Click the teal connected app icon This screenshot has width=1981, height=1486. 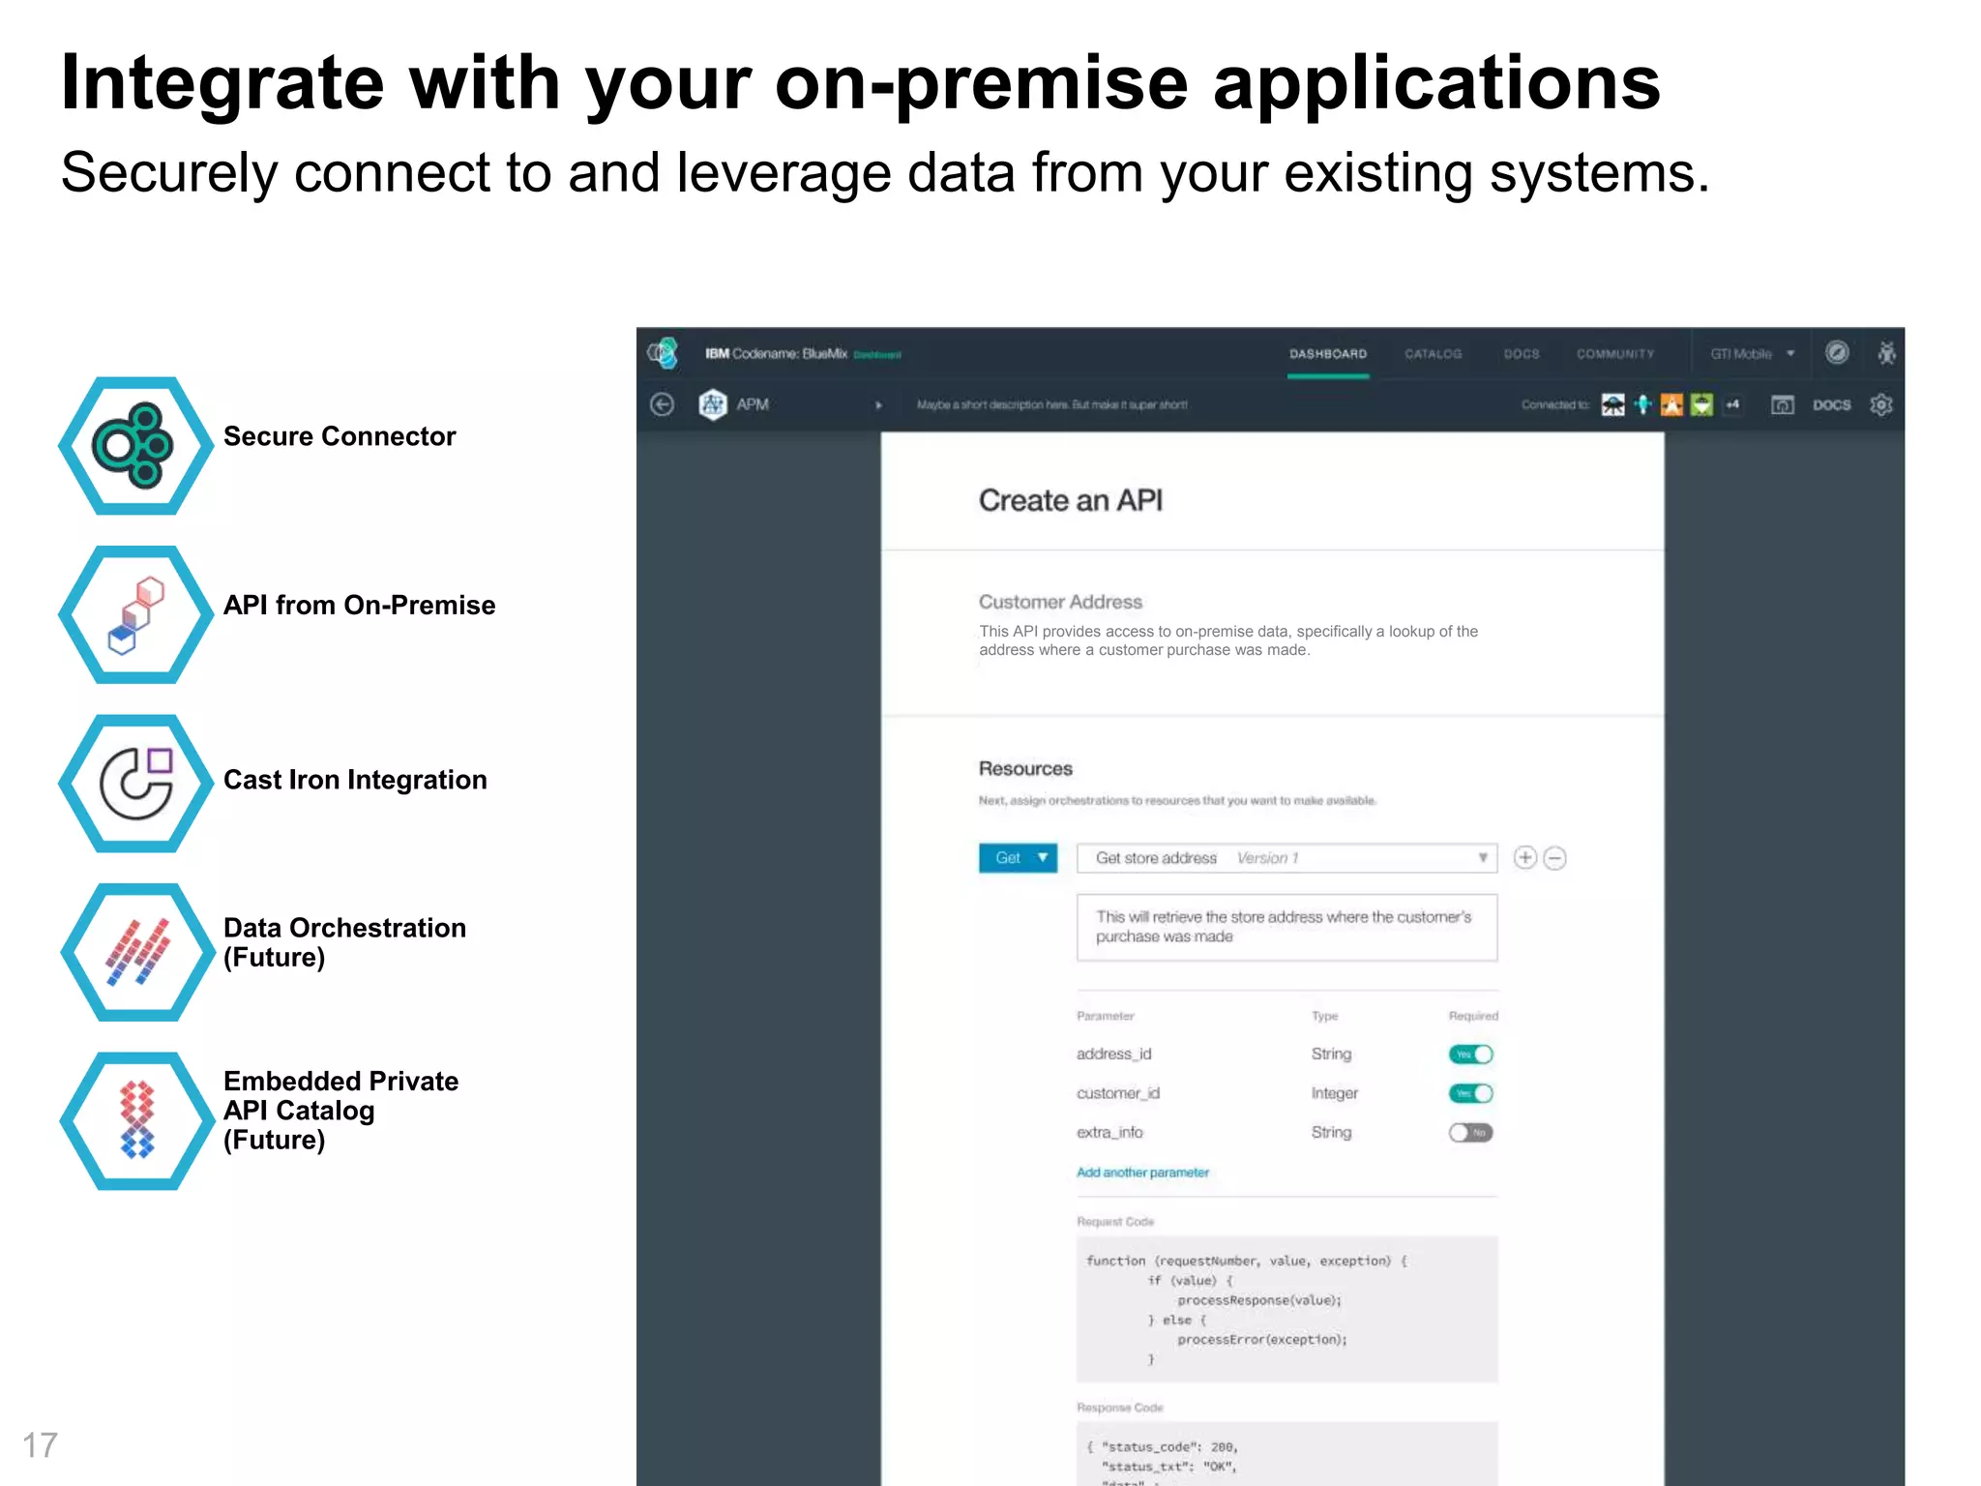point(1642,404)
